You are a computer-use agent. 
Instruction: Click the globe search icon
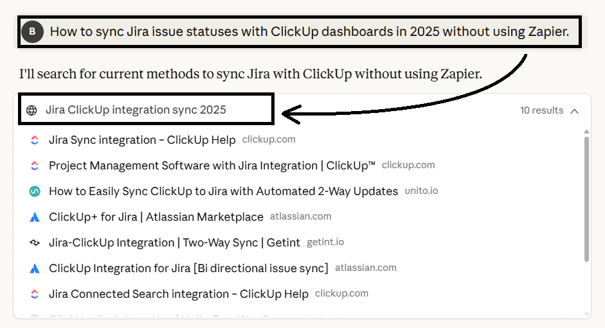(x=32, y=110)
